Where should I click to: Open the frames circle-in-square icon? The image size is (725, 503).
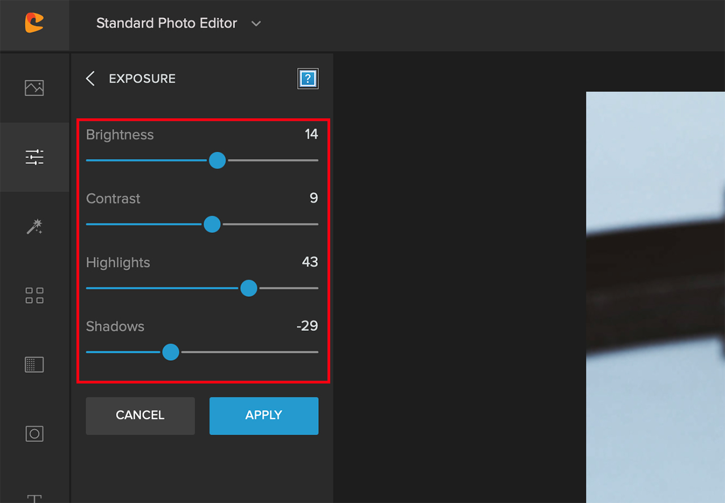click(x=35, y=434)
